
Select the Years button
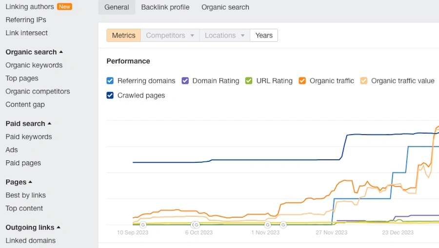coord(264,36)
